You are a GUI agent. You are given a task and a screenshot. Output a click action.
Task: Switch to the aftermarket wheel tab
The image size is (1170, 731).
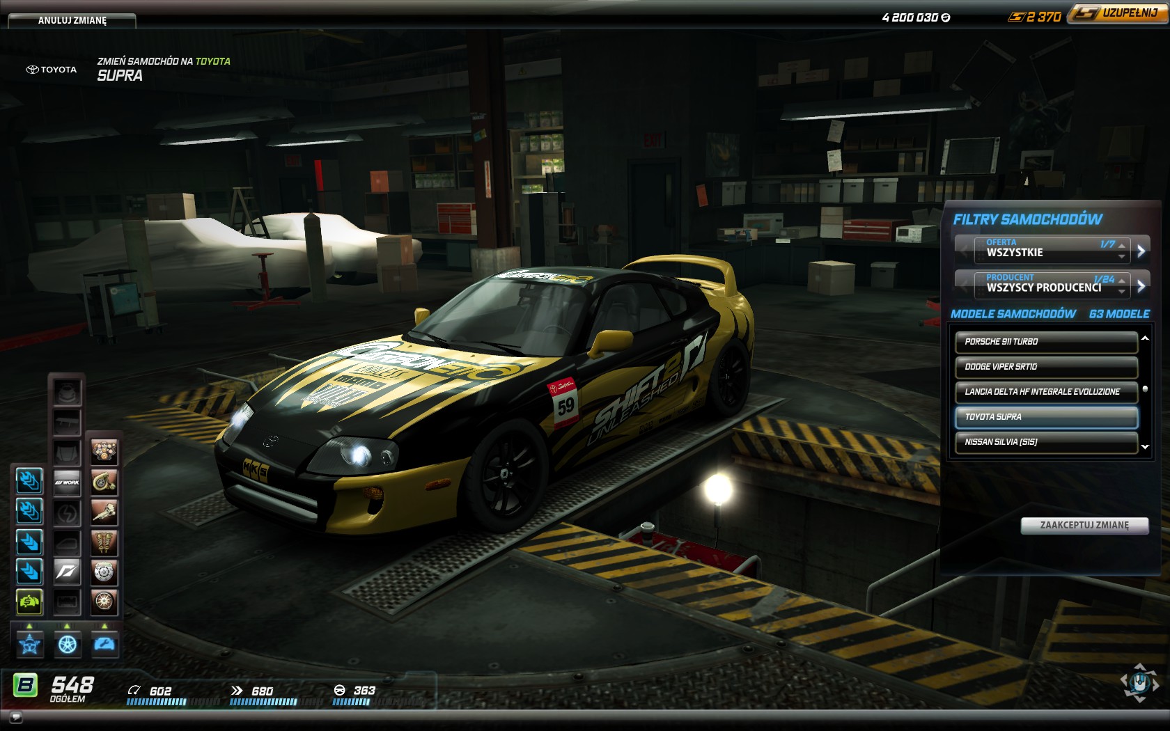coord(68,645)
